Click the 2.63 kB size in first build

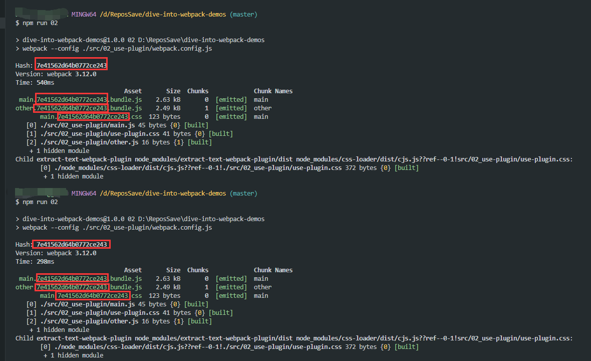pos(168,100)
